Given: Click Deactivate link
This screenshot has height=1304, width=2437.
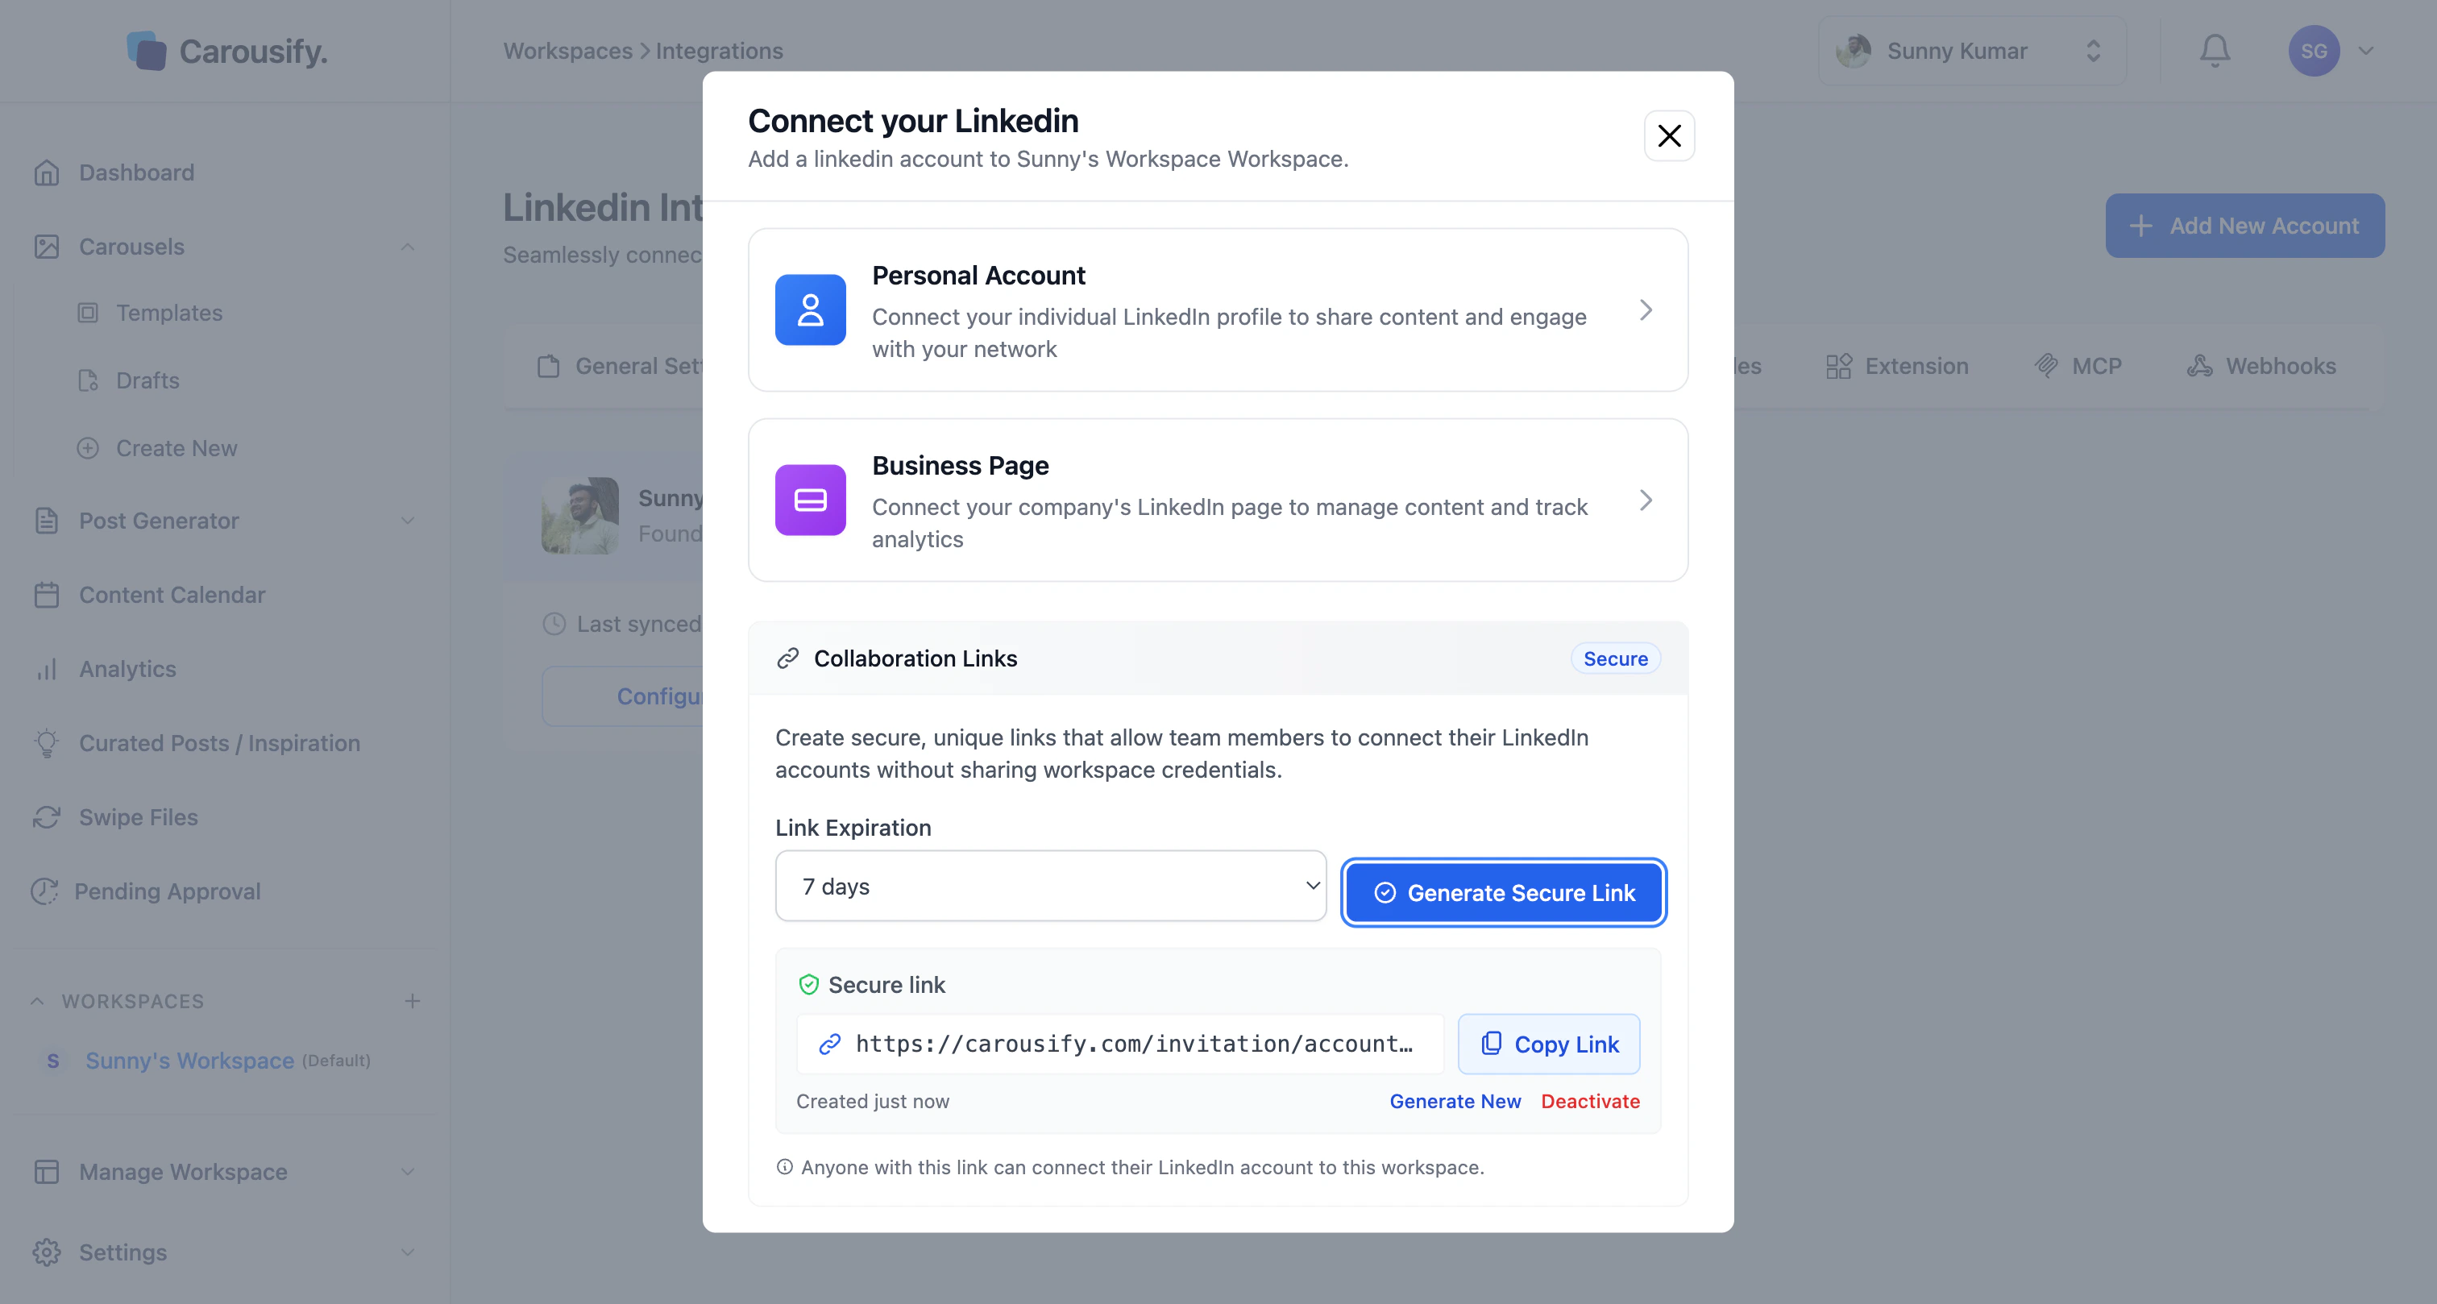Looking at the screenshot, I should point(1589,1102).
